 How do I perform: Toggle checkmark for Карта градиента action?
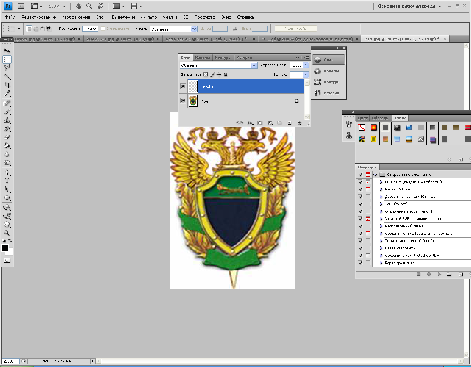tap(360, 263)
